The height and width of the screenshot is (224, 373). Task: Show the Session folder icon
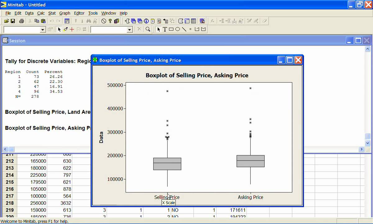127,21
